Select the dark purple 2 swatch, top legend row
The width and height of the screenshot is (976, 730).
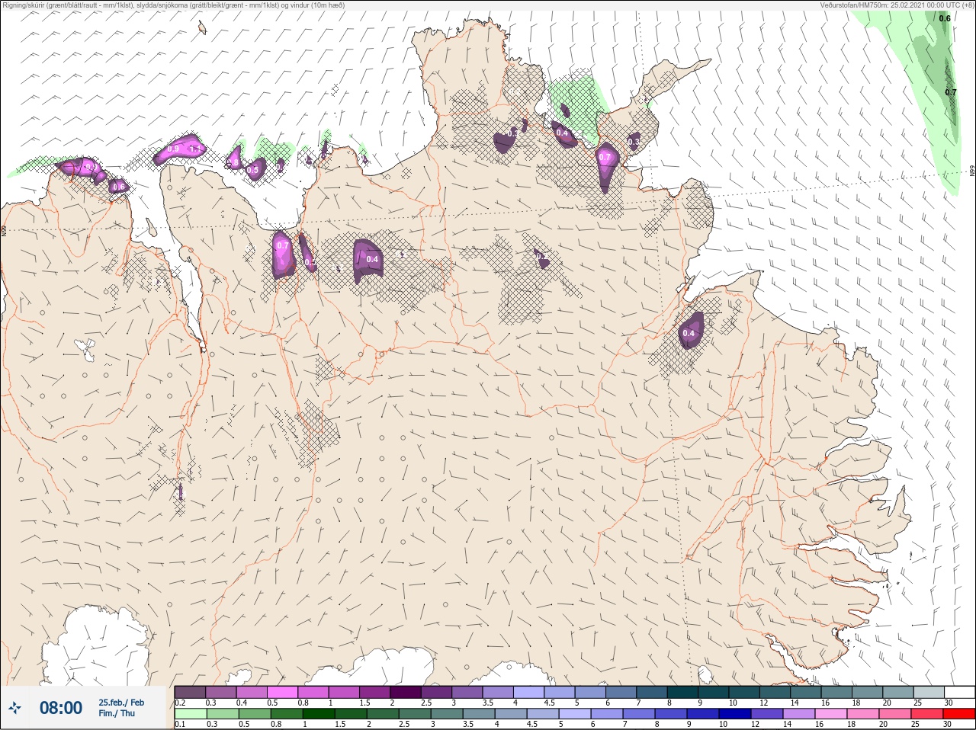click(x=406, y=692)
